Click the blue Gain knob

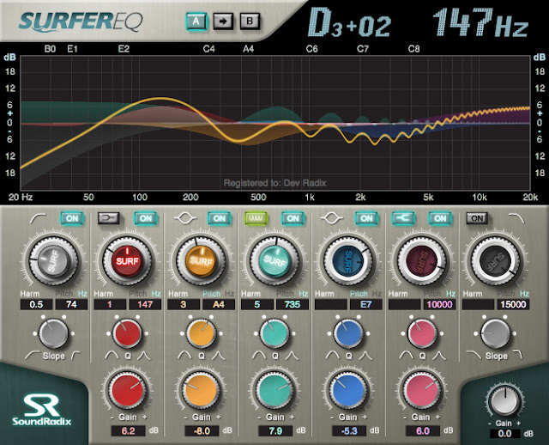[x=349, y=391]
